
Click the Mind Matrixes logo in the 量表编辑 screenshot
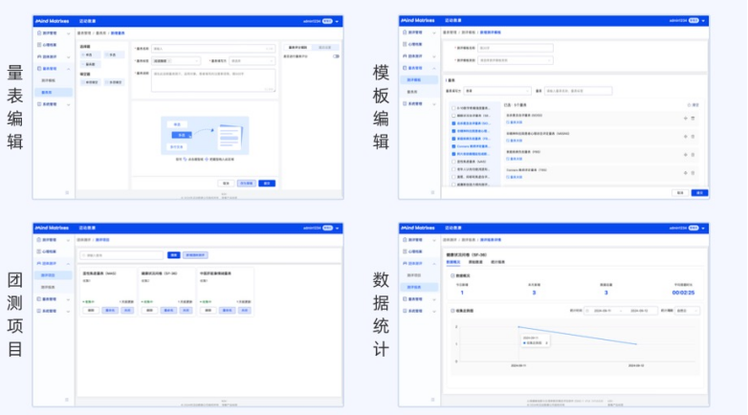(x=52, y=21)
